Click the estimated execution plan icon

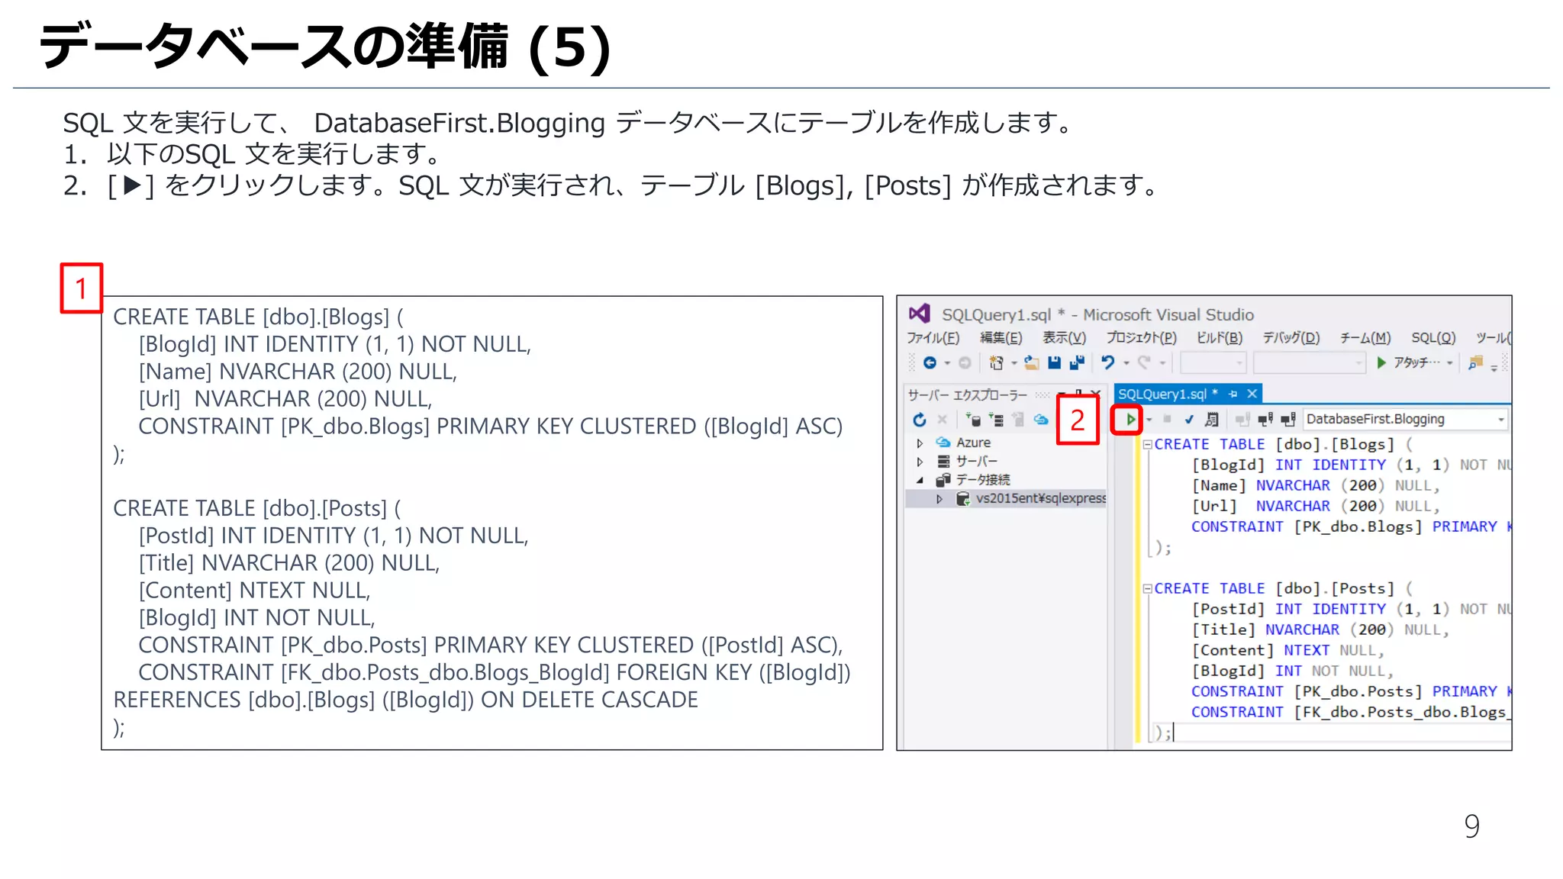[1211, 419]
